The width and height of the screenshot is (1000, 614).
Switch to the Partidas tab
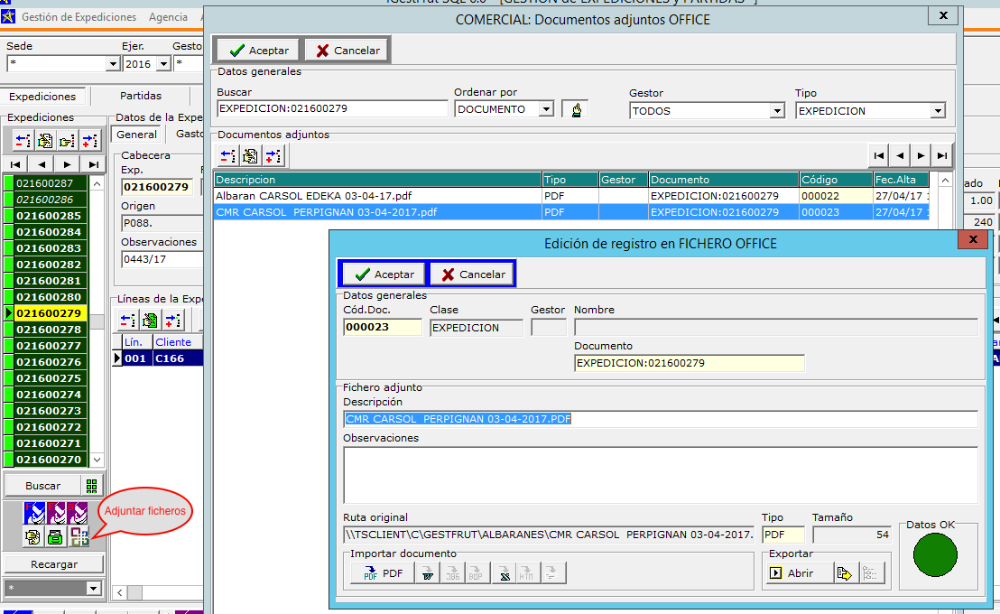(x=140, y=96)
